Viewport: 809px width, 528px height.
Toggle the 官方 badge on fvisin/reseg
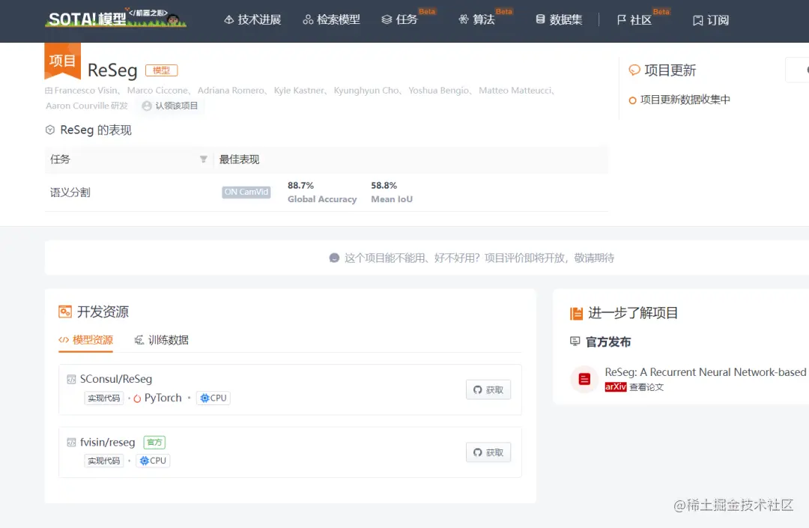click(x=154, y=442)
